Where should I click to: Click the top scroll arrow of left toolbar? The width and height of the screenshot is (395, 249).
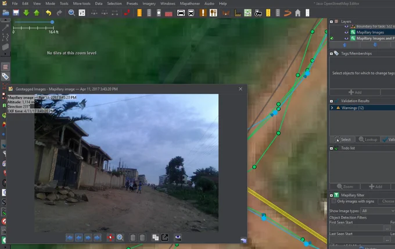5,20
